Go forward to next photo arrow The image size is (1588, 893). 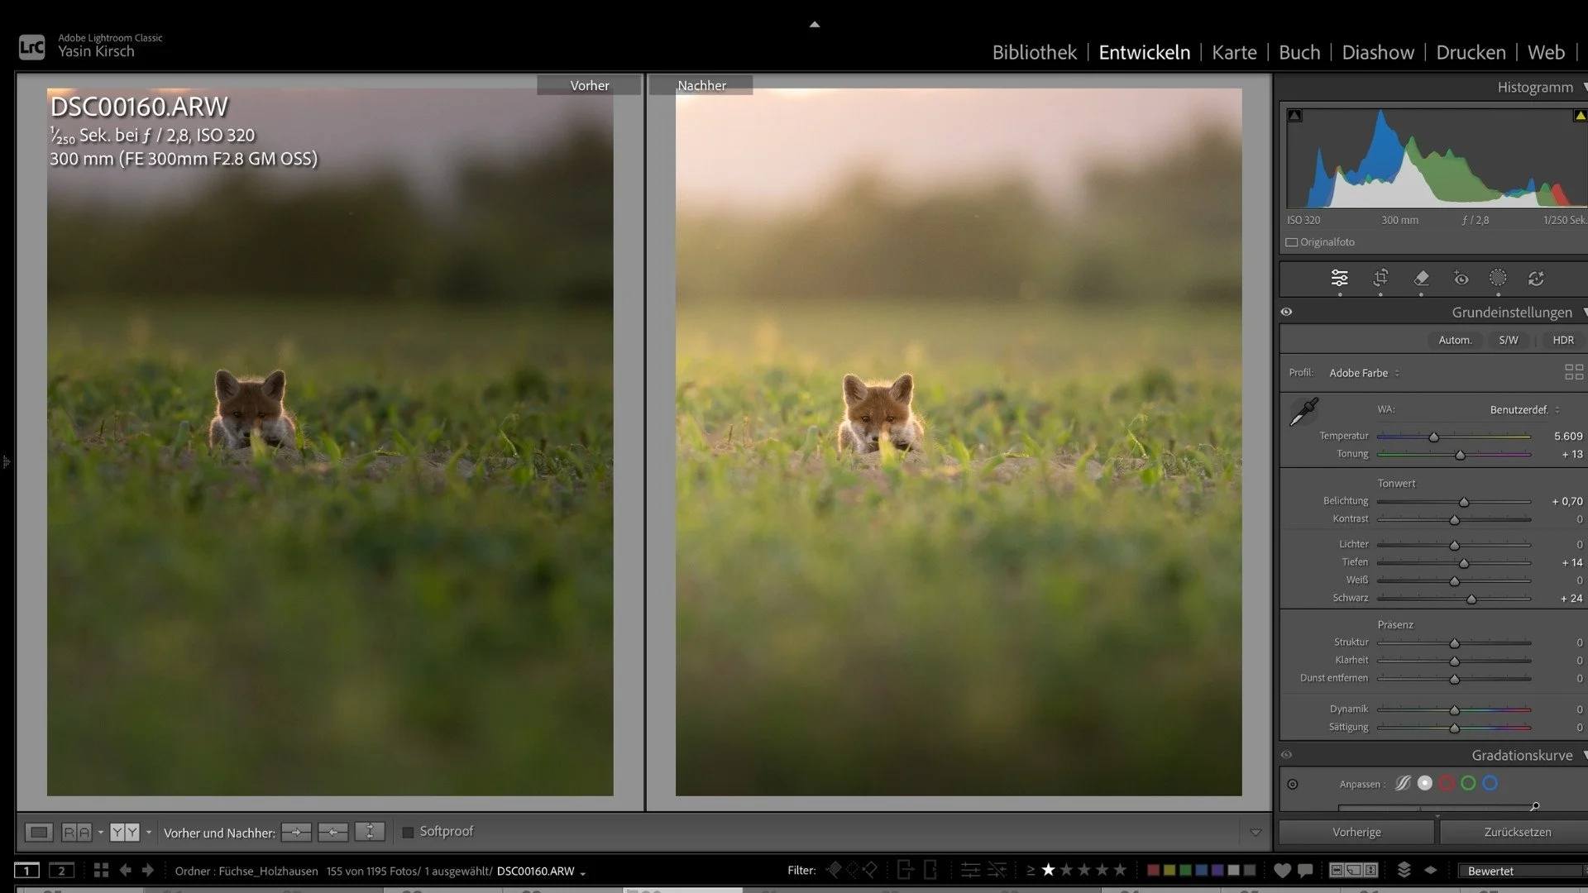[x=148, y=870]
